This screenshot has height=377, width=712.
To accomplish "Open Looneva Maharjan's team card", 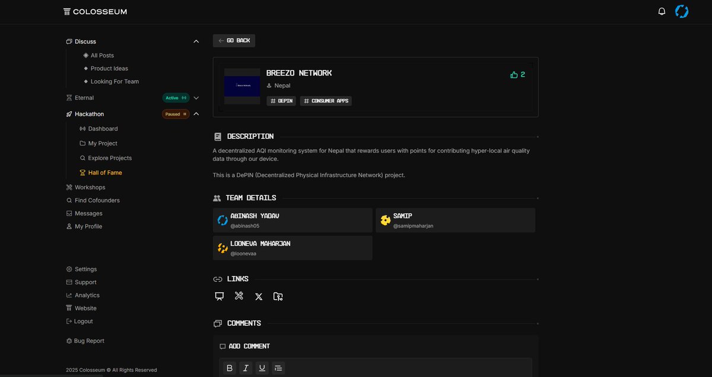I will pos(293,248).
